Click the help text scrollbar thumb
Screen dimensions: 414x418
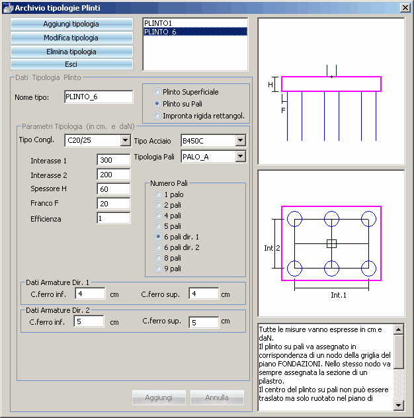[x=399, y=351]
